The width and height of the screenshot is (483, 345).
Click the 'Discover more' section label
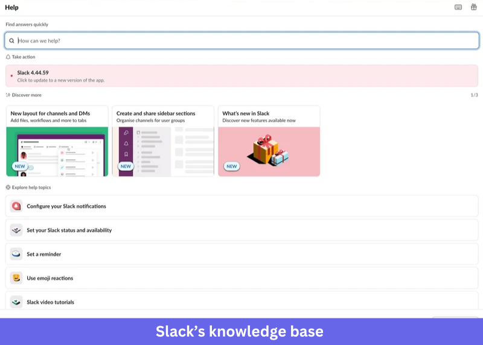click(x=27, y=95)
